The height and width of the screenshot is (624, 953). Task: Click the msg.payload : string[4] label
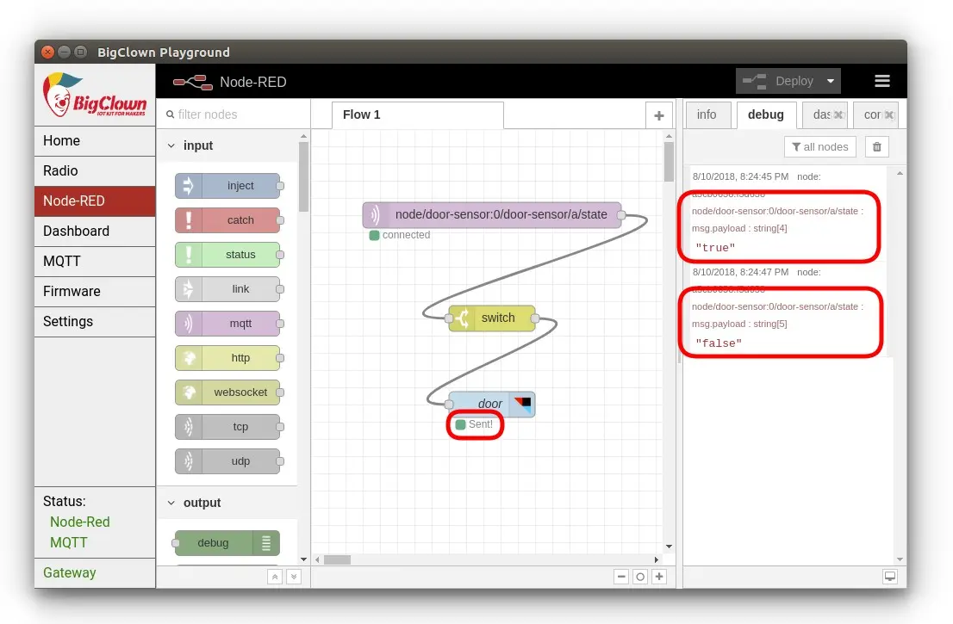739,228
